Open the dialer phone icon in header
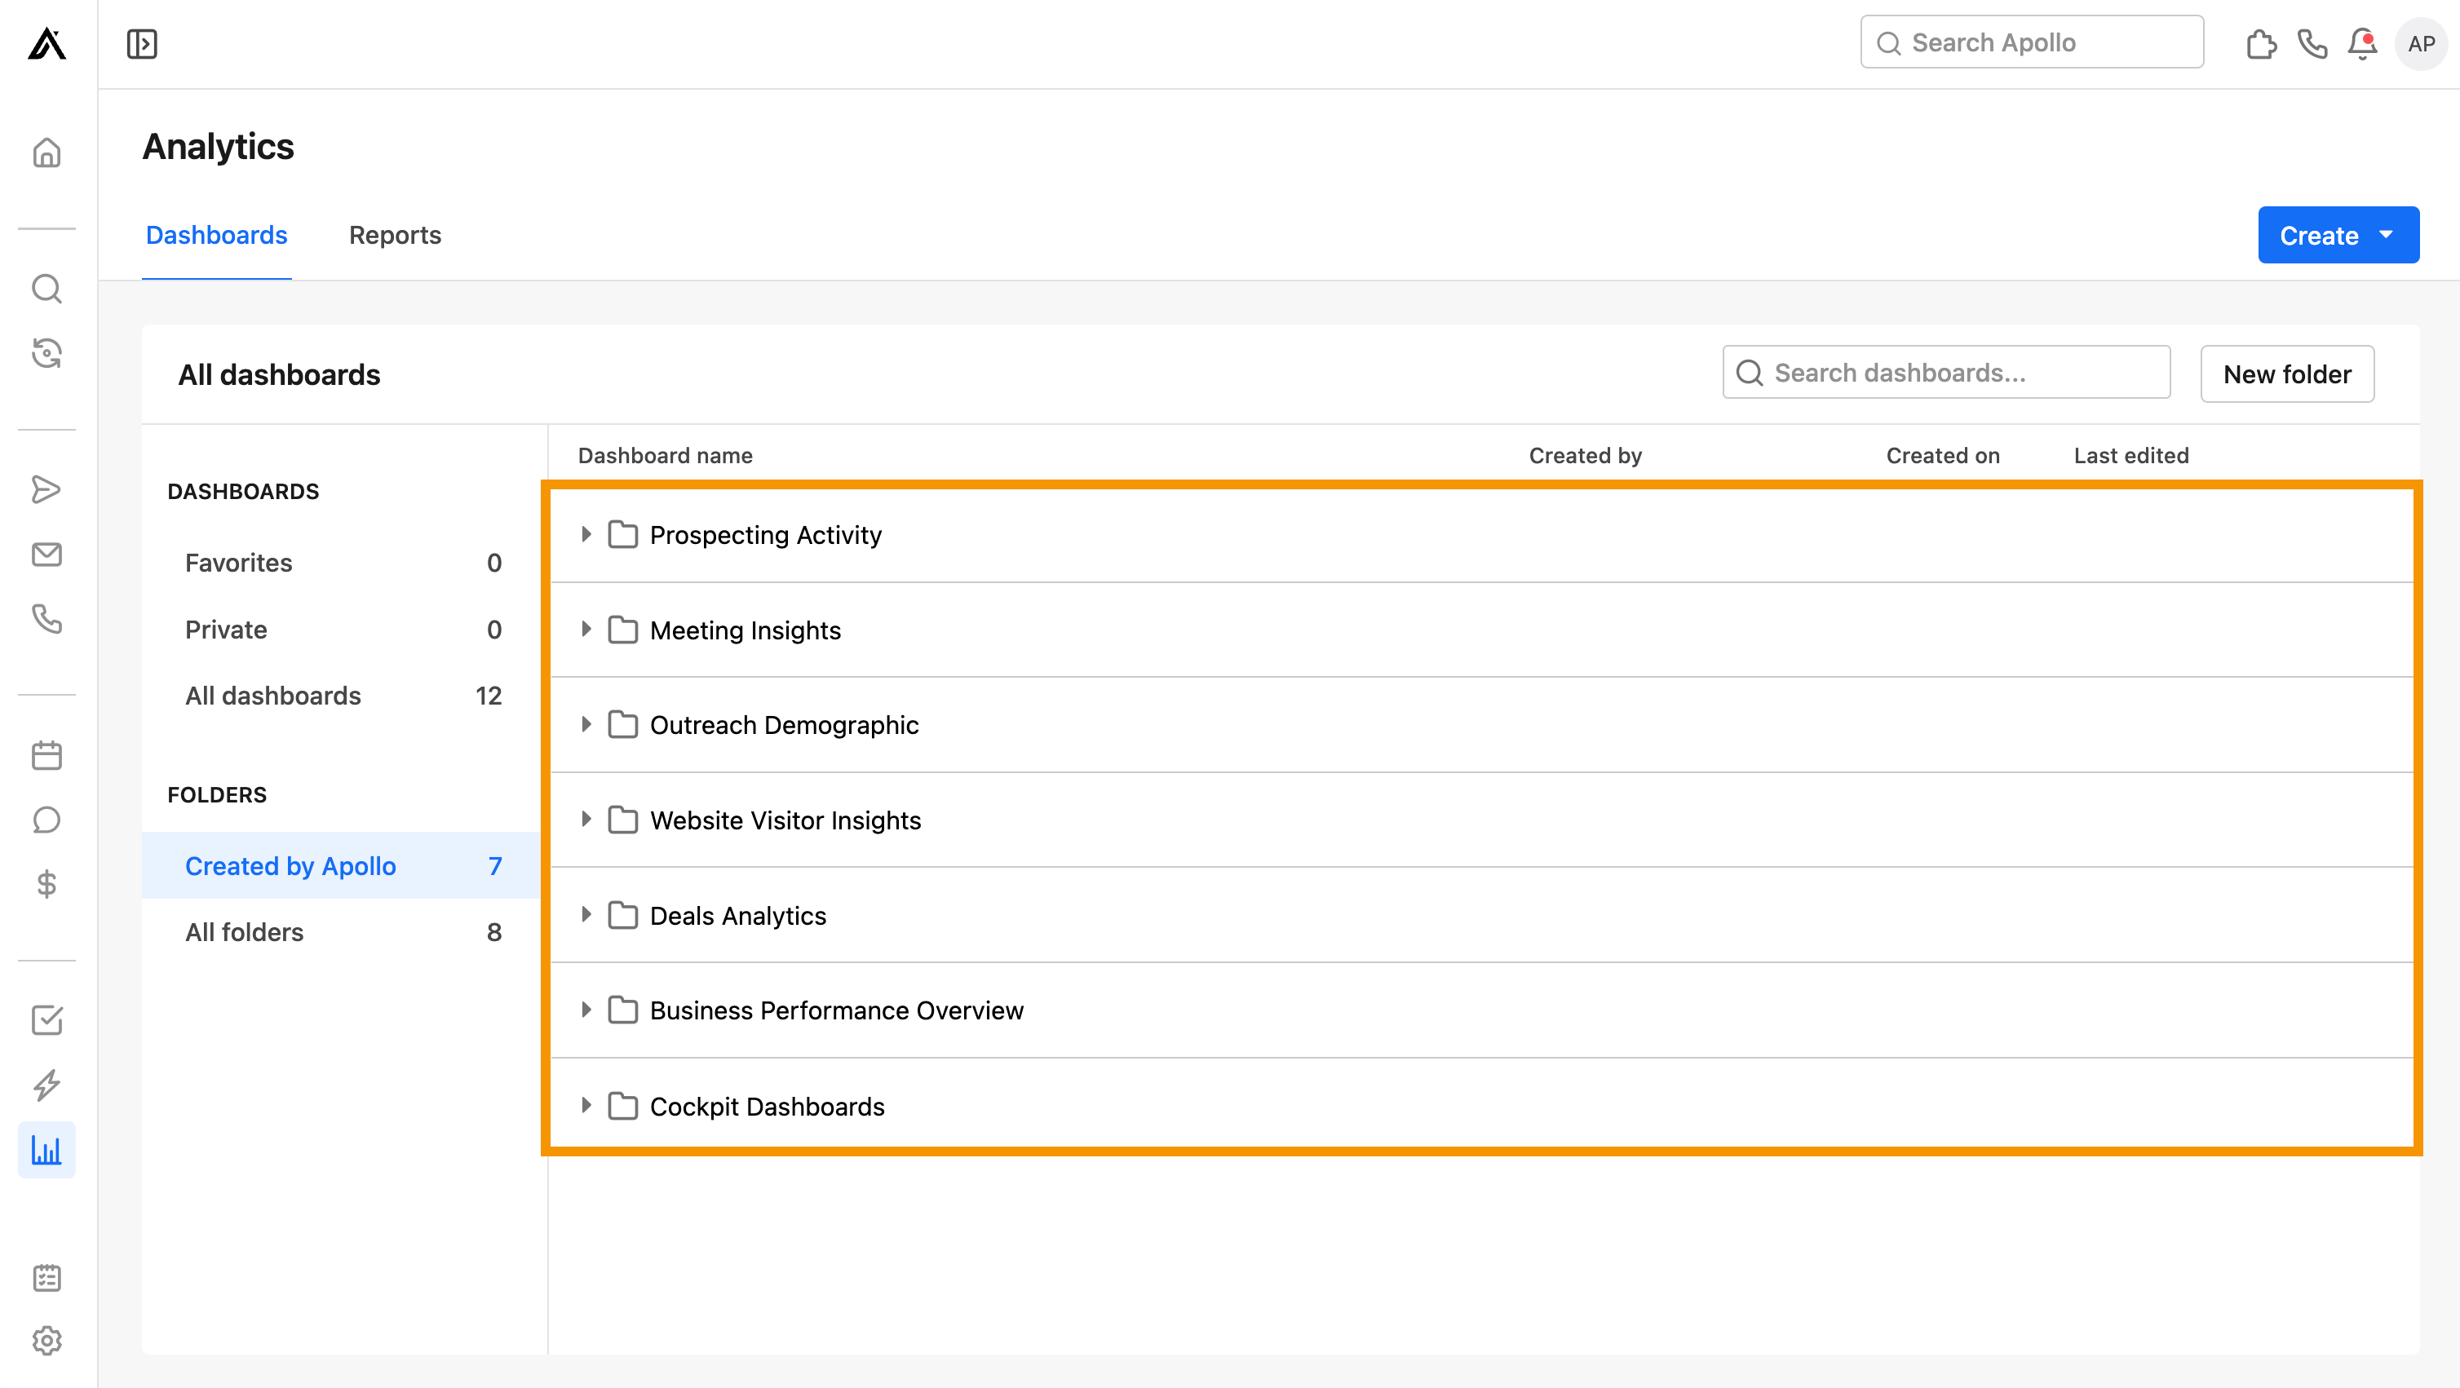2460x1388 pixels. 2312,44
